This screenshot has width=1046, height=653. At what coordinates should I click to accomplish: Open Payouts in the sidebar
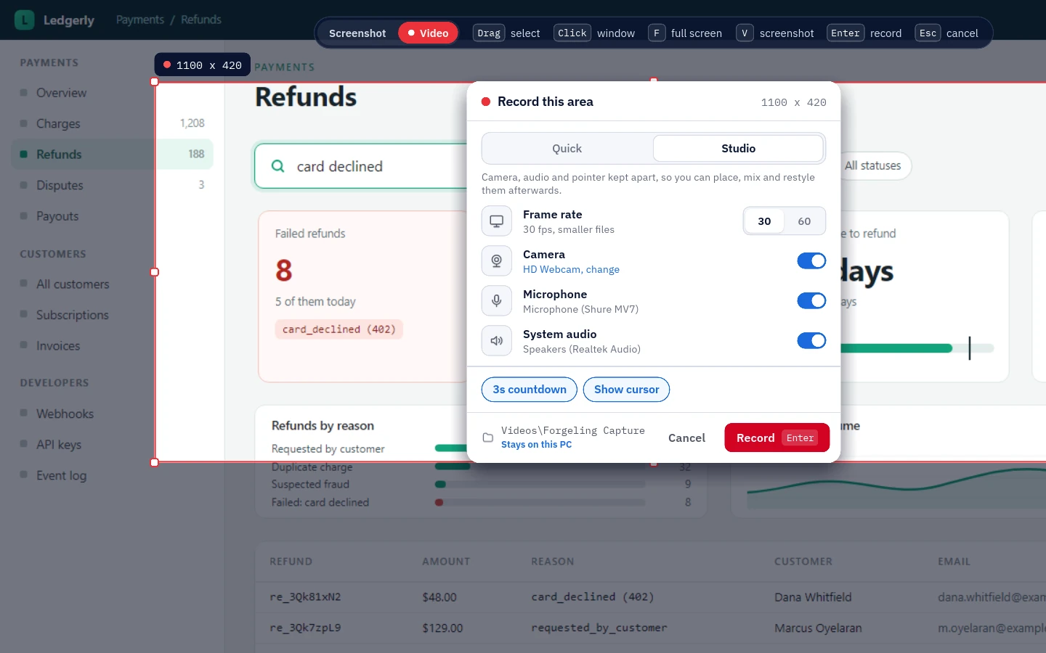click(x=57, y=216)
